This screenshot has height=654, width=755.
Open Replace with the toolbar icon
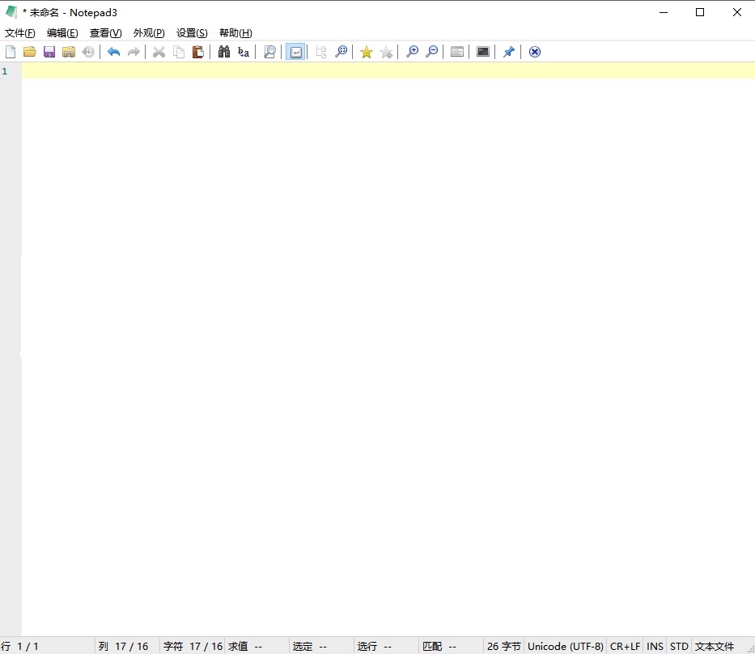pyautogui.click(x=244, y=51)
